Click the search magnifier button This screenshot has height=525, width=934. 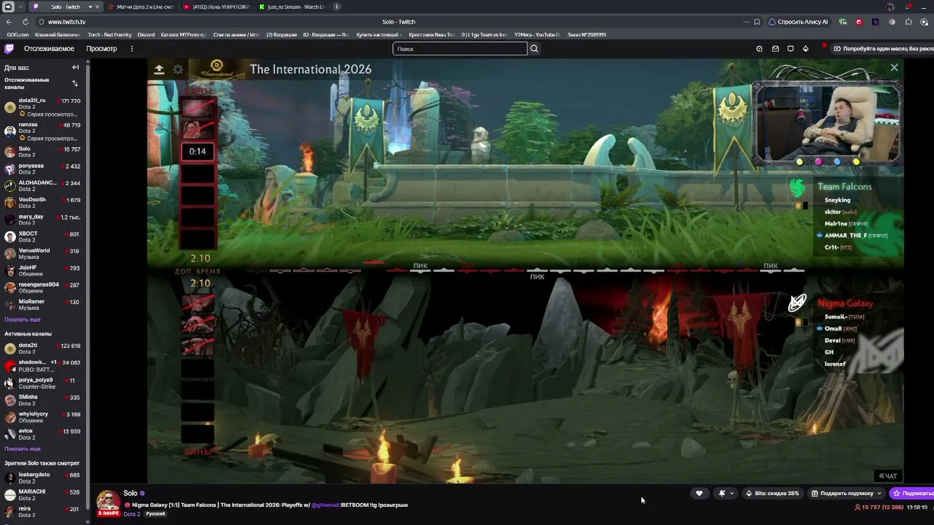[x=534, y=49]
